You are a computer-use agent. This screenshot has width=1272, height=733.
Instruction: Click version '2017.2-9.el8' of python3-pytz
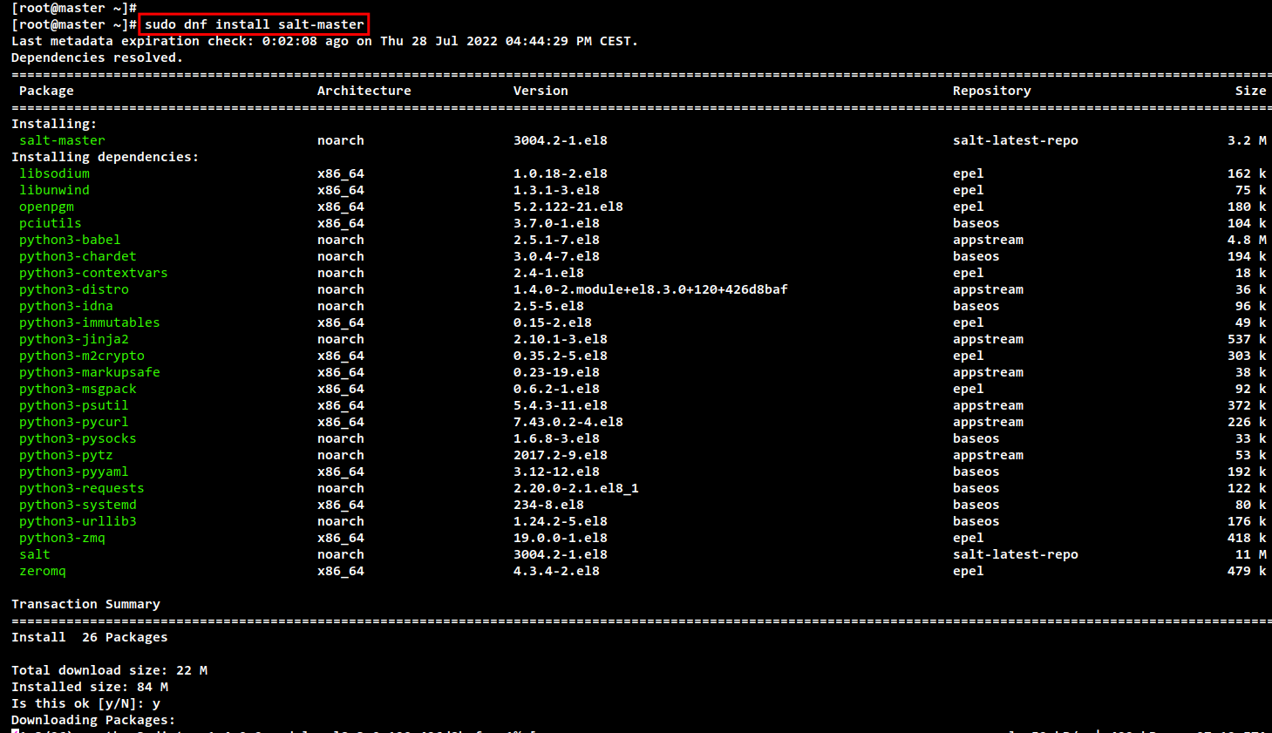coord(561,455)
